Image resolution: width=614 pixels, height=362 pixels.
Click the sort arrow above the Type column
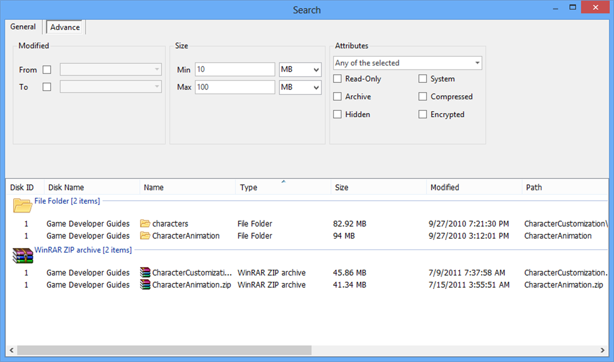tap(283, 181)
